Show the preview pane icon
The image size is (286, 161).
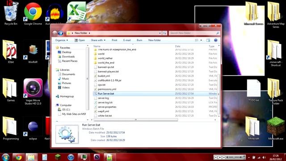pos(208,40)
